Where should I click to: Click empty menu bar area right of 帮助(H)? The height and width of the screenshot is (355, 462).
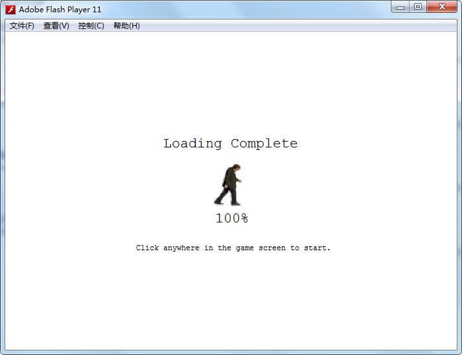292,26
